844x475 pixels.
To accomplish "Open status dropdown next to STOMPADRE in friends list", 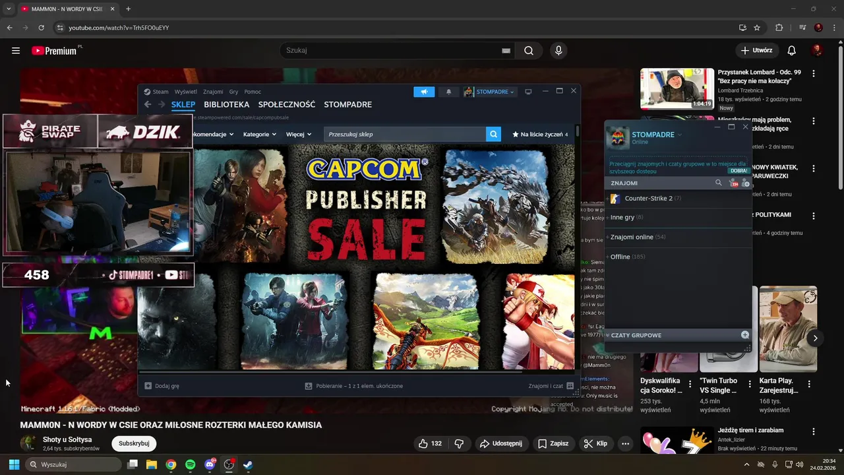I will pos(680,135).
